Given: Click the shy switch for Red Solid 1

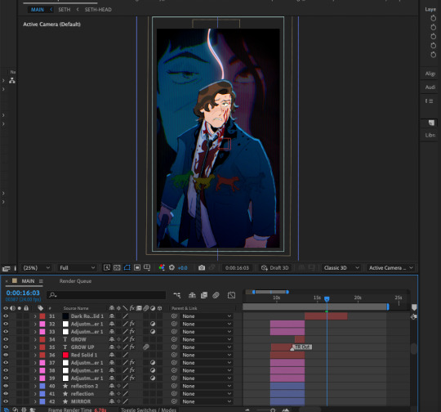Looking at the screenshot, I should 112,355.
